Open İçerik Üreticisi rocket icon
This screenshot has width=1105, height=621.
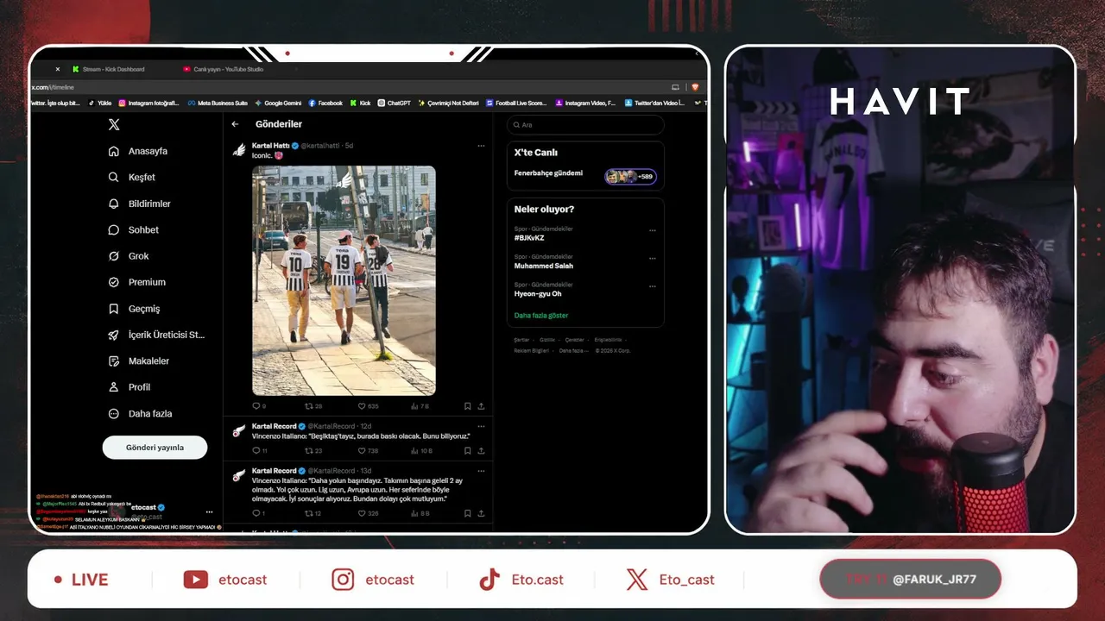tap(113, 335)
